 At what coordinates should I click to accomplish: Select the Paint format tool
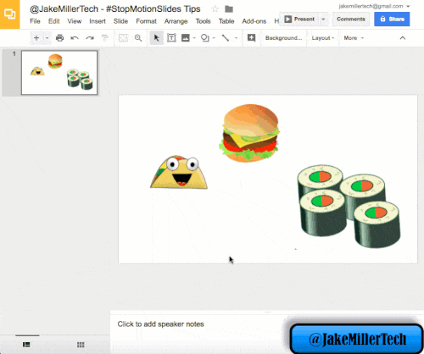click(x=105, y=38)
